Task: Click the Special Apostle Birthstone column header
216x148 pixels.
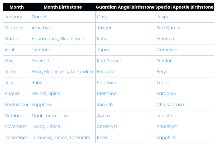Action: 185,7
